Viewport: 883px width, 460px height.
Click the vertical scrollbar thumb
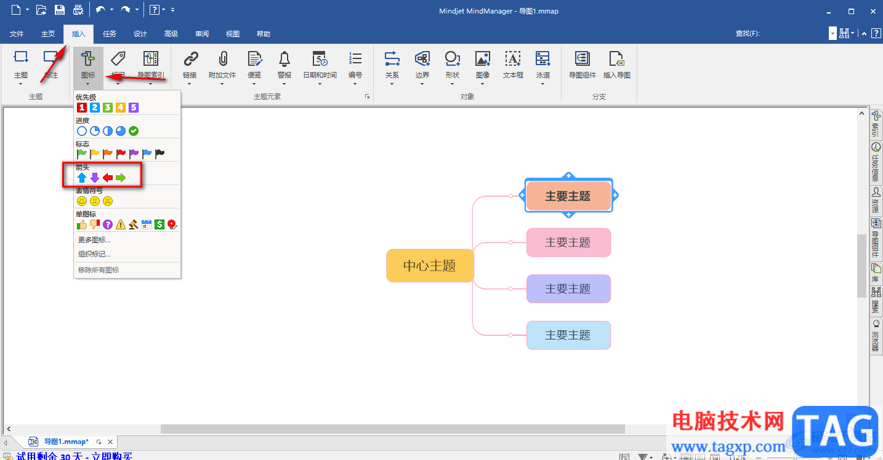[861, 266]
